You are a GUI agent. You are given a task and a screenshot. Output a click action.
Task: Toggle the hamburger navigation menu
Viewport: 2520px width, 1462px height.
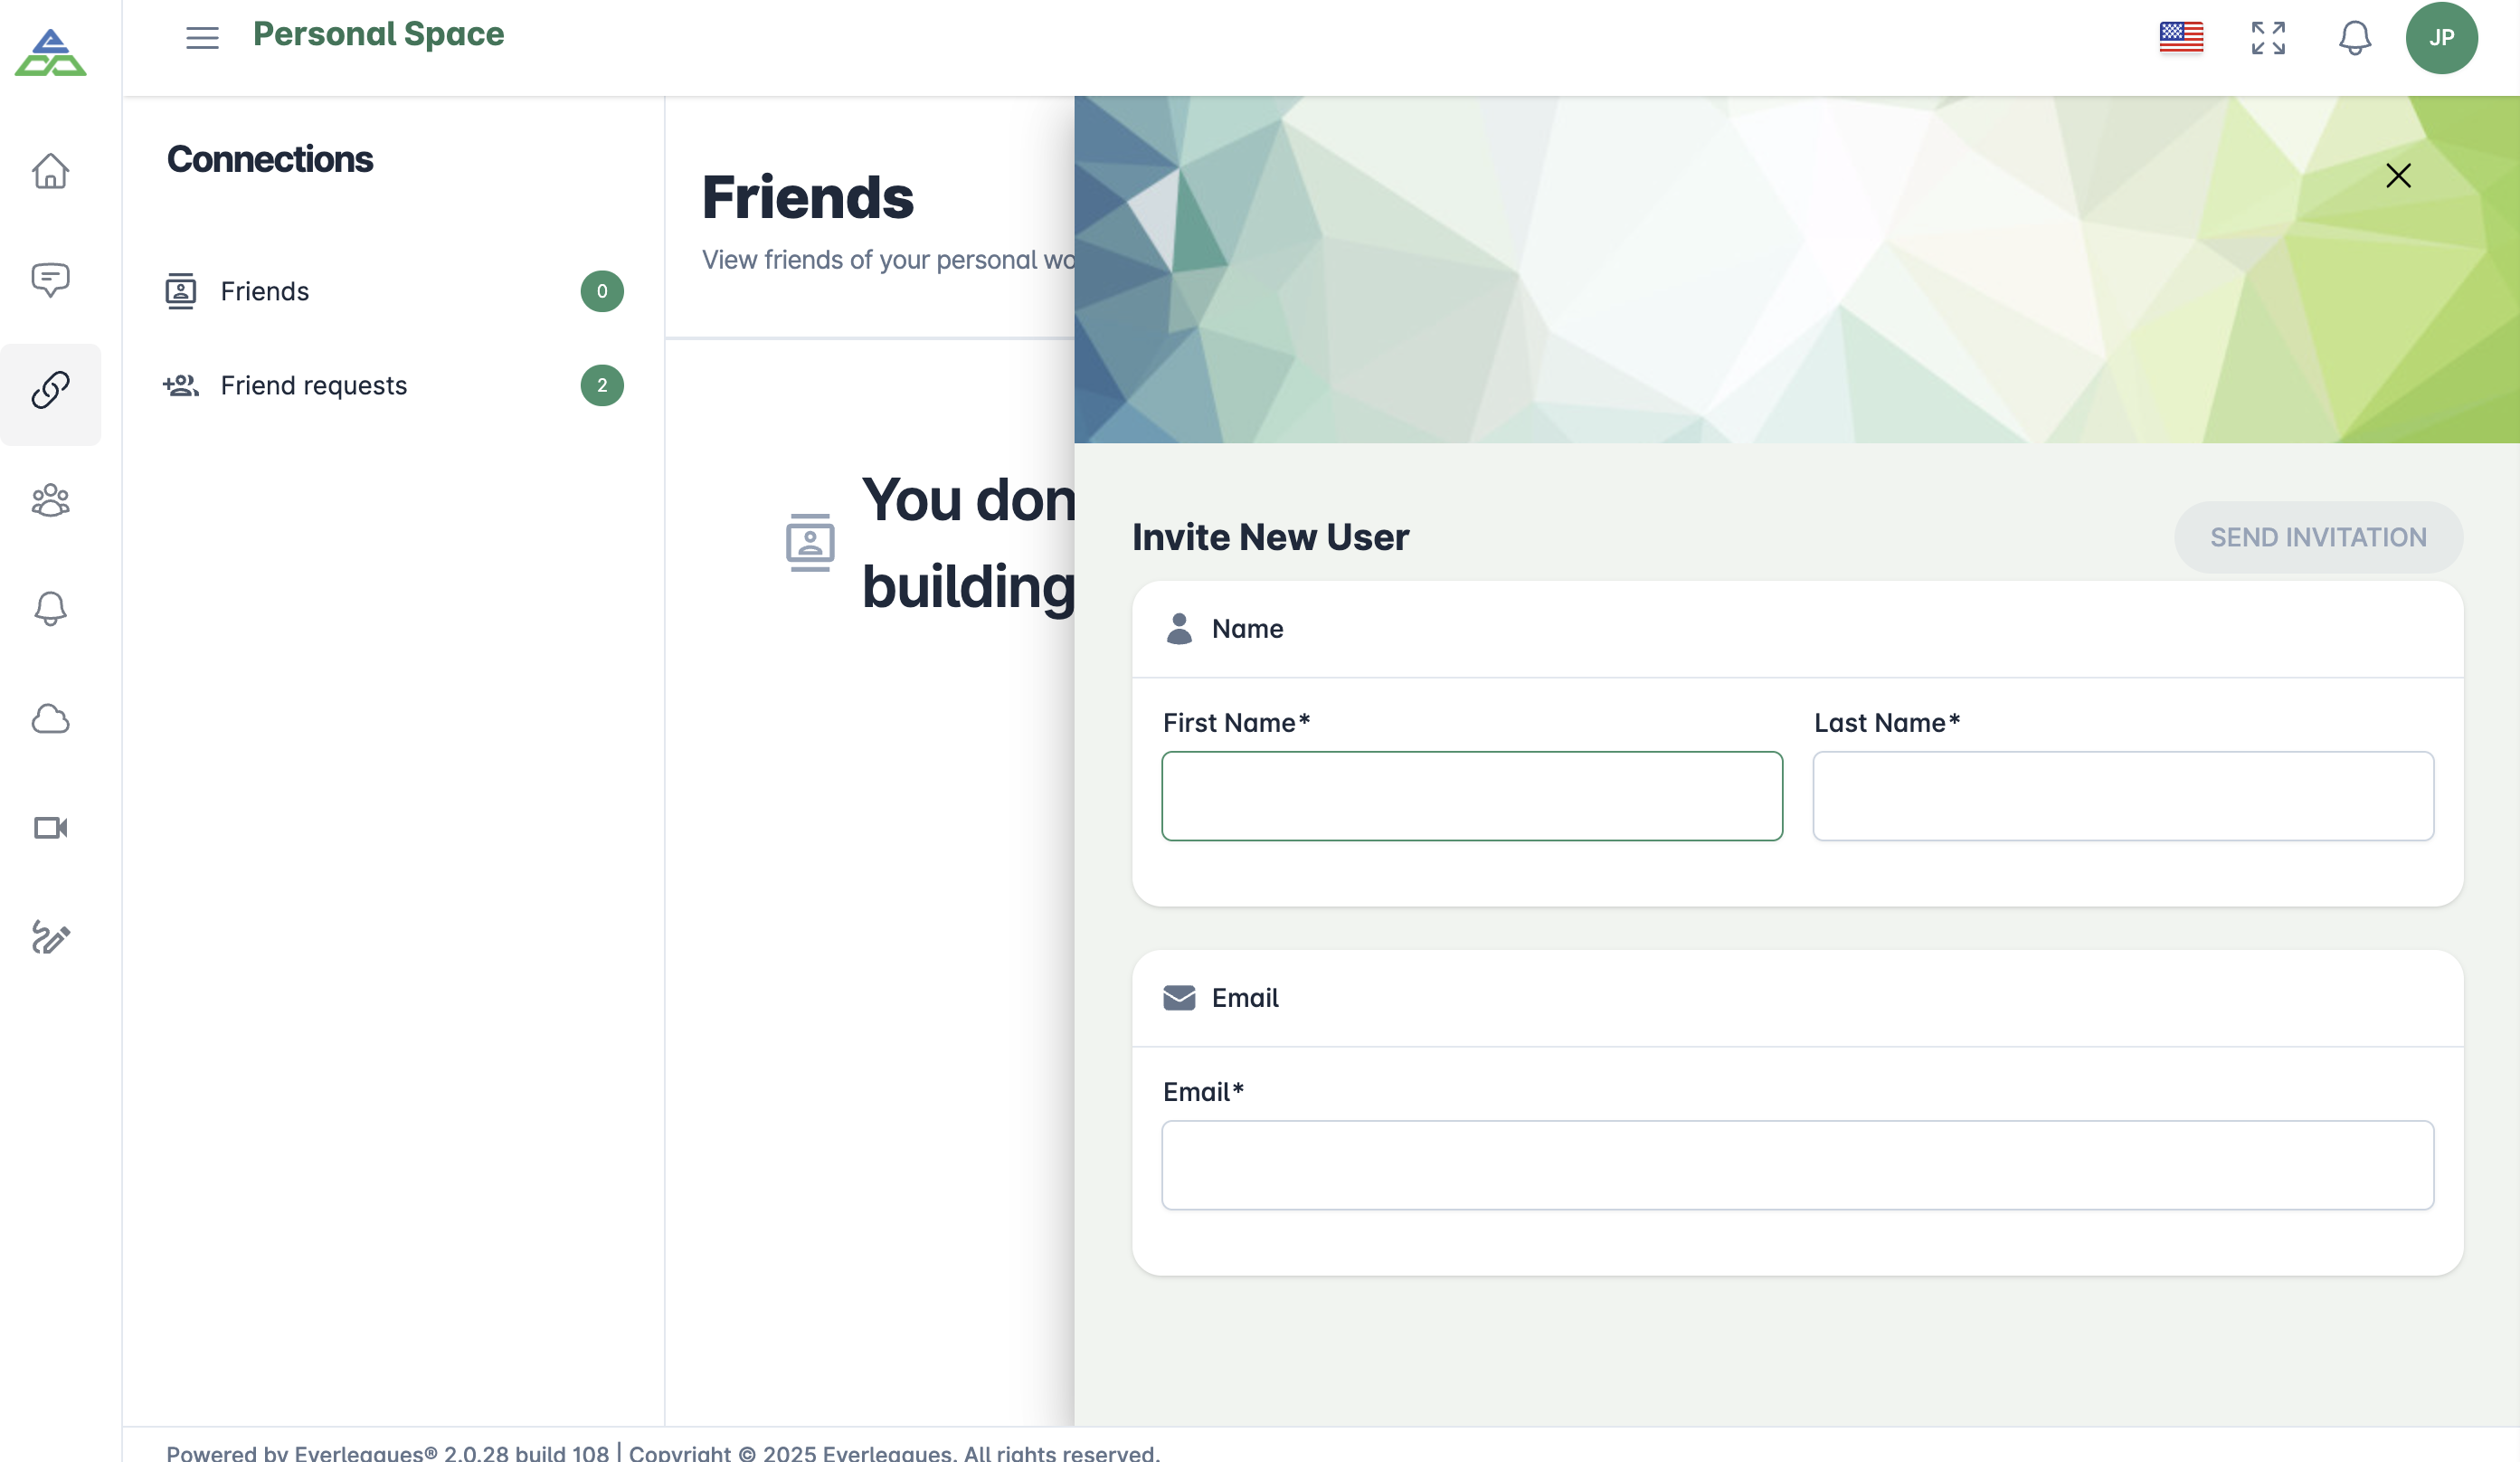click(x=202, y=38)
